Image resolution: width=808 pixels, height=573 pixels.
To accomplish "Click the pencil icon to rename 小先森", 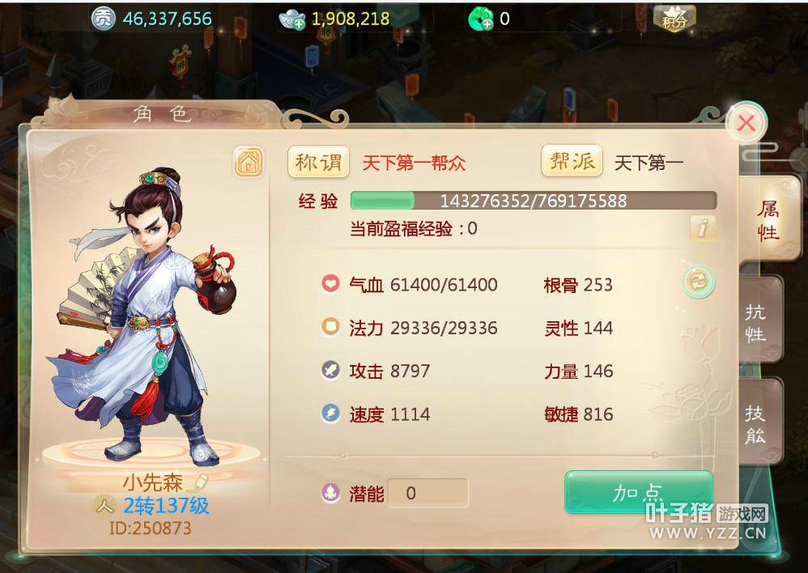I will coord(198,482).
